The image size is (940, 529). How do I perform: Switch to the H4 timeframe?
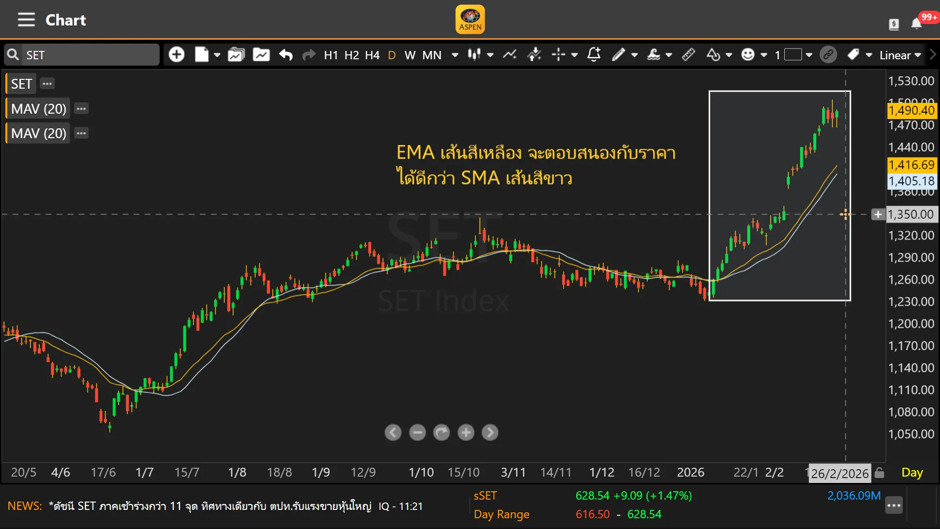pyautogui.click(x=372, y=55)
